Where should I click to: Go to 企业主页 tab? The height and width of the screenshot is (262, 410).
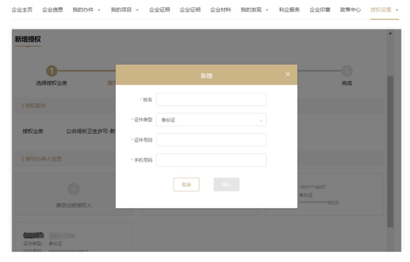(x=22, y=10)
